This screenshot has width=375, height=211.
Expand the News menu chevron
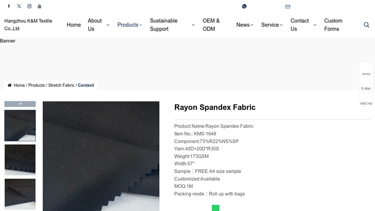(x=252, y=25)
